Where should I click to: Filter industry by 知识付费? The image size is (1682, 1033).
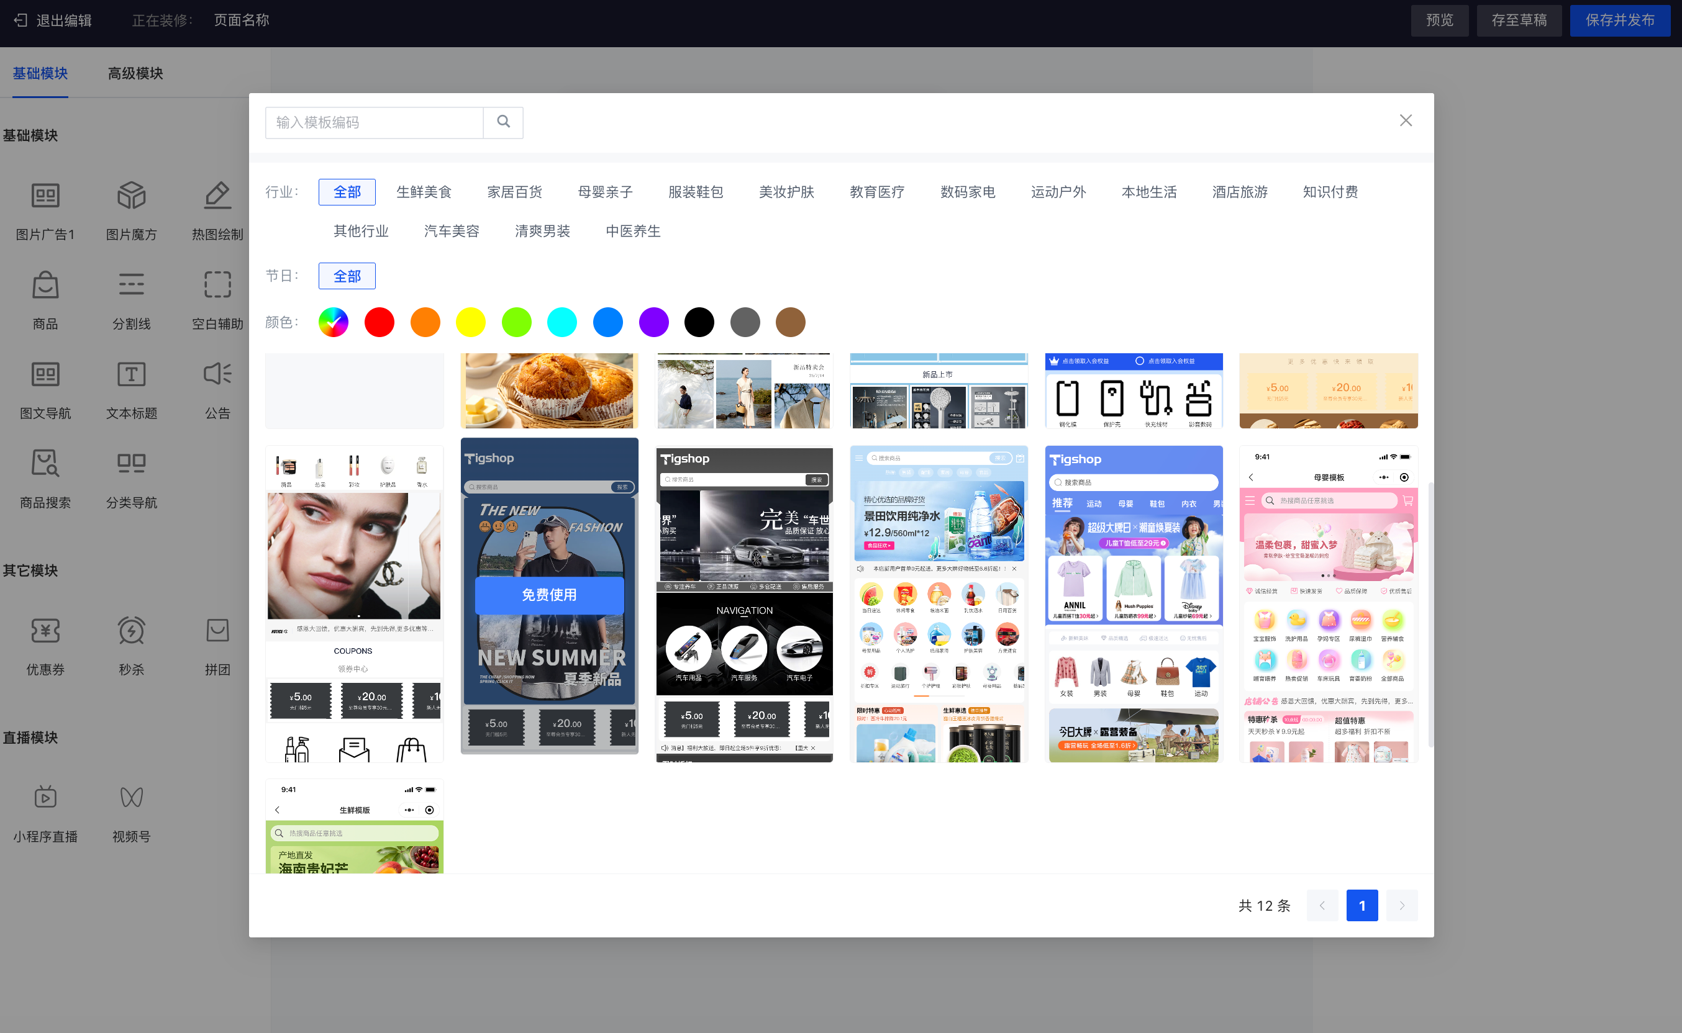1330,192
